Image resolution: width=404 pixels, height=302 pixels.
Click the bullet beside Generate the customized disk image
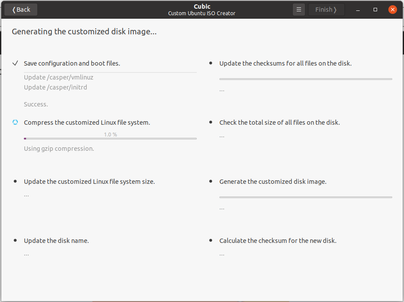[211, 181]
